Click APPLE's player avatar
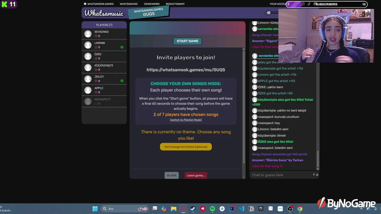The image size is (381, 214). (x=88, y=90)
